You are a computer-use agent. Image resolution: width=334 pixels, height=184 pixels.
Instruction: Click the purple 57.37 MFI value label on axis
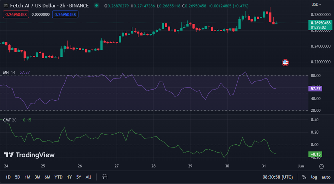coord(315,89)
